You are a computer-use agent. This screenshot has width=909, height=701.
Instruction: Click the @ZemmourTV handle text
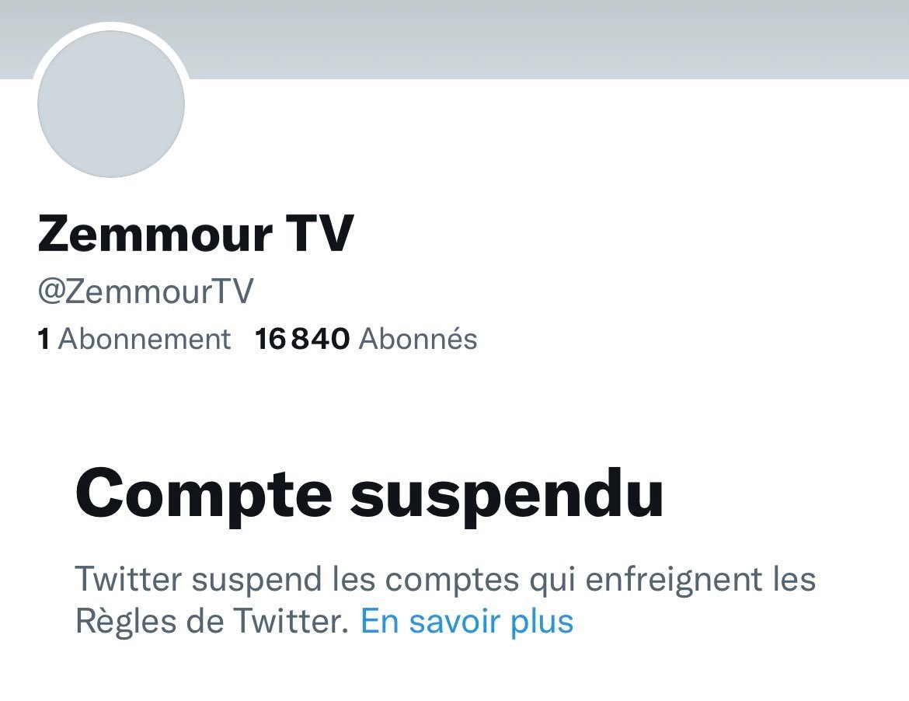pos(145,291)
